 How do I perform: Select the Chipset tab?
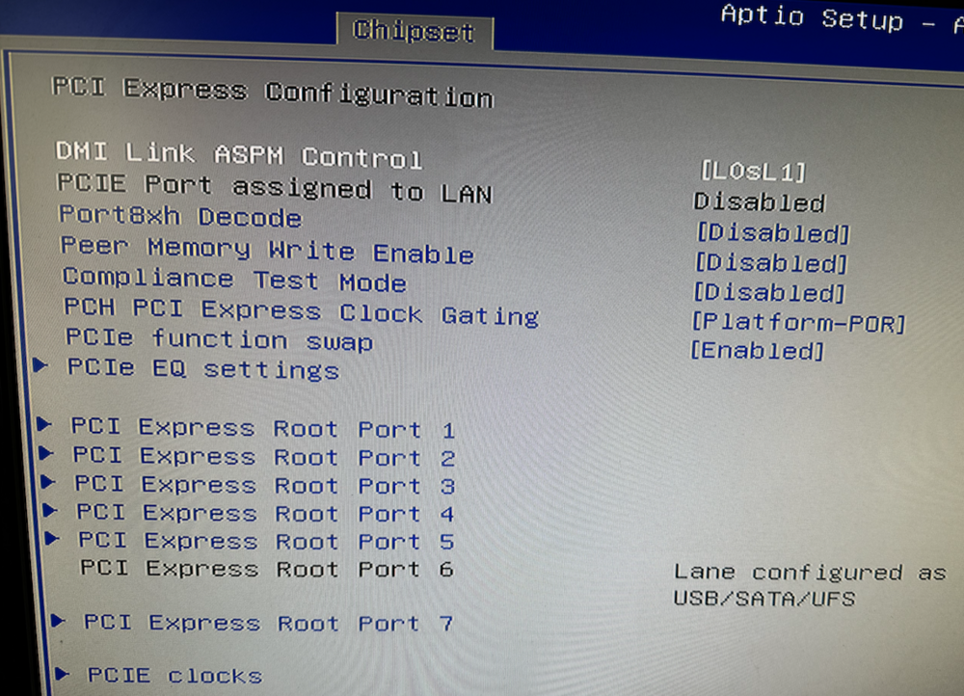pyautogui.click(x=414, y=31)
